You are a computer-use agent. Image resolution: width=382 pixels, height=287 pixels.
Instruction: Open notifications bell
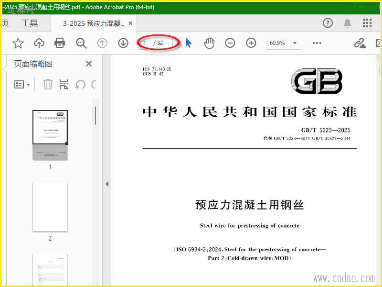coord(347,23)
